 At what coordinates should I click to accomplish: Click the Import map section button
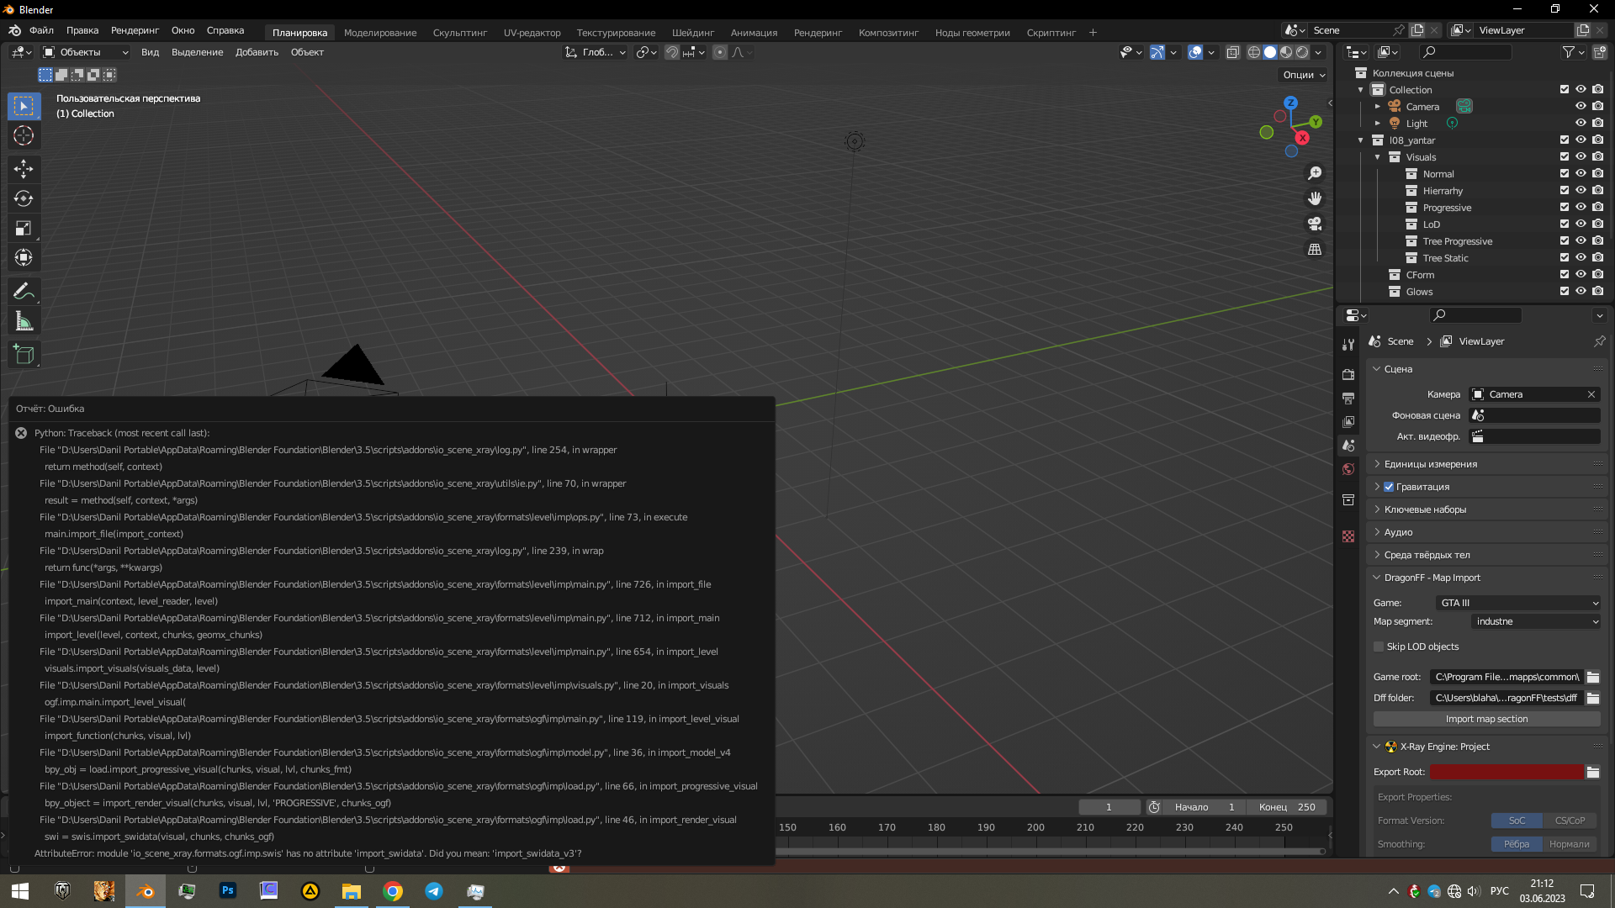point(1485,719)
